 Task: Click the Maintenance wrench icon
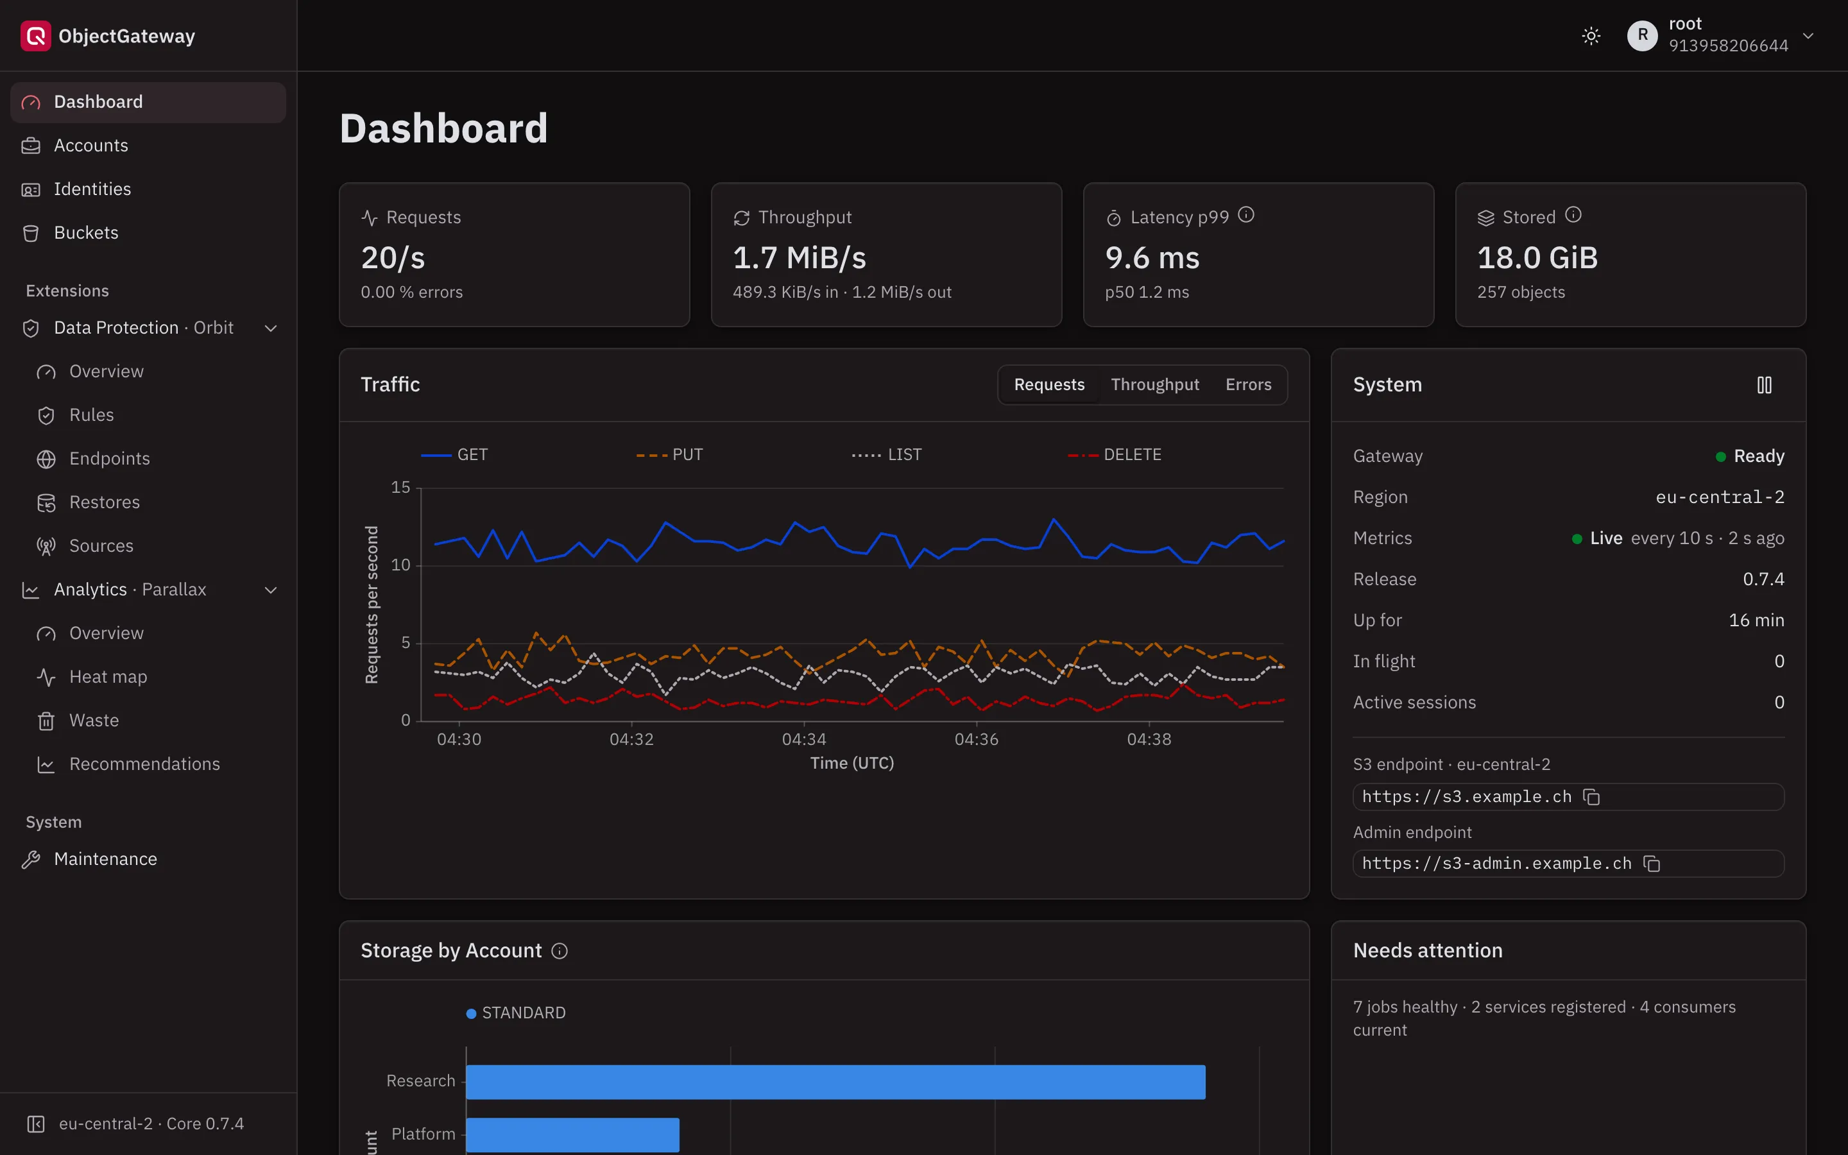[x=31, y=860]
